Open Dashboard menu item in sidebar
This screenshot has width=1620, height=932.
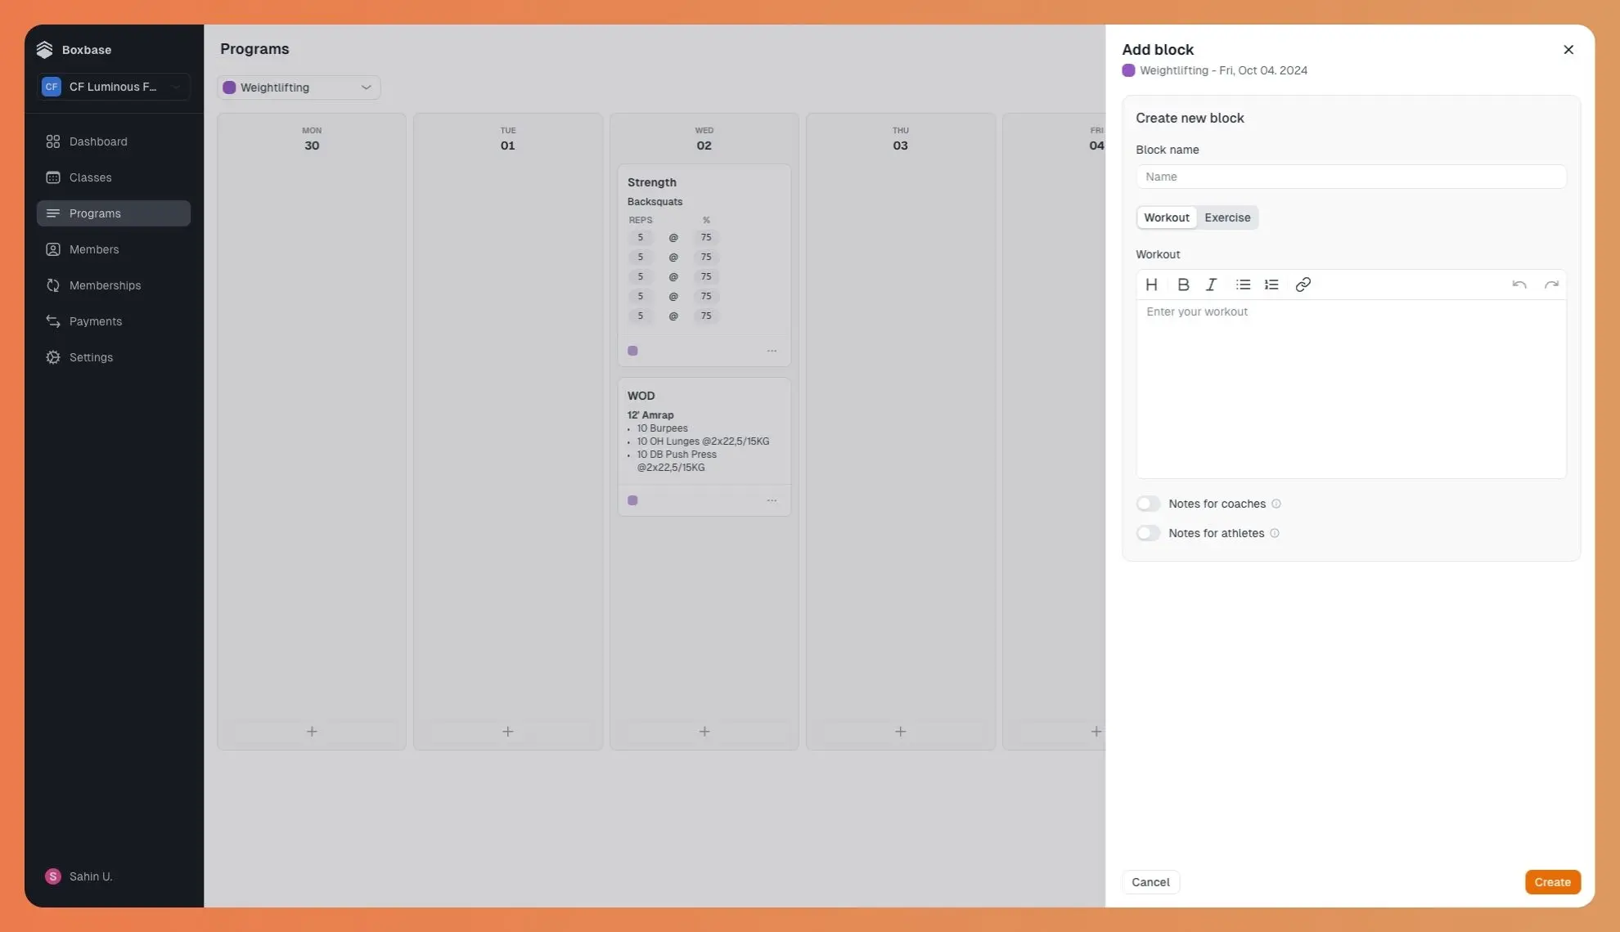coord(98,141)
